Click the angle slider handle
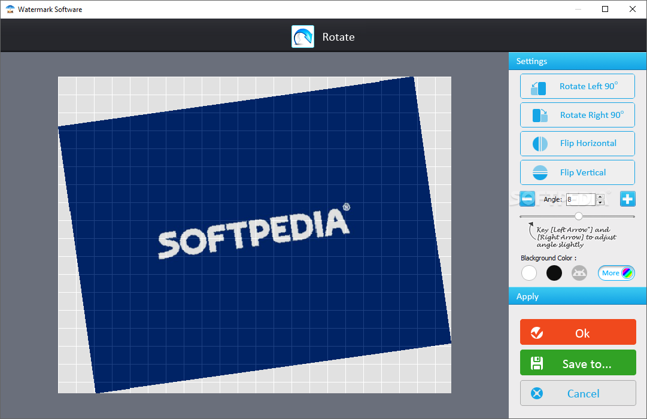The image size is (647, 419). (x=579, y=216)
